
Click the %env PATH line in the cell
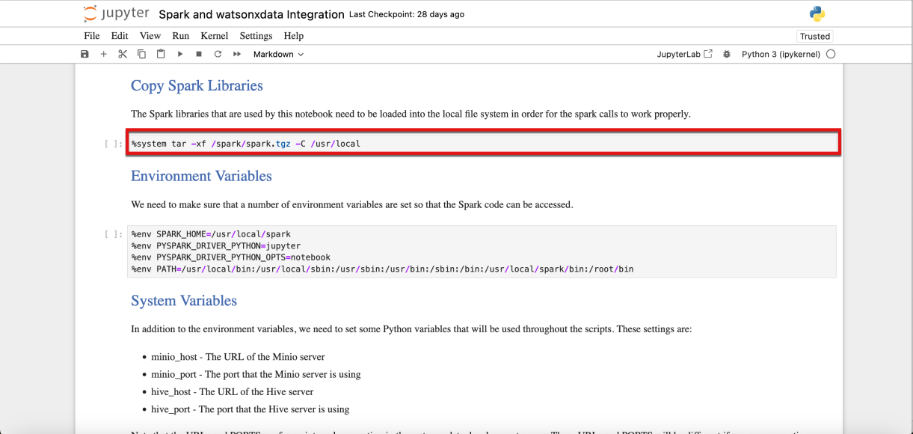click(382, 269)
